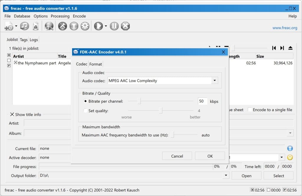Viewport: 302px width, 196px height.
Task: Sort joblist by Title column header
Action: 64,56
